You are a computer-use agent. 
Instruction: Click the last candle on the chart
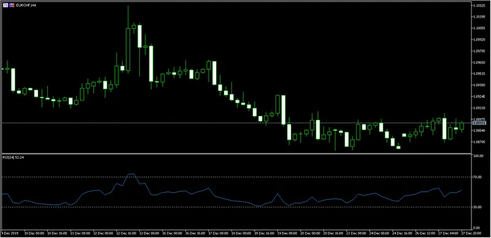(x=462, y=126)
